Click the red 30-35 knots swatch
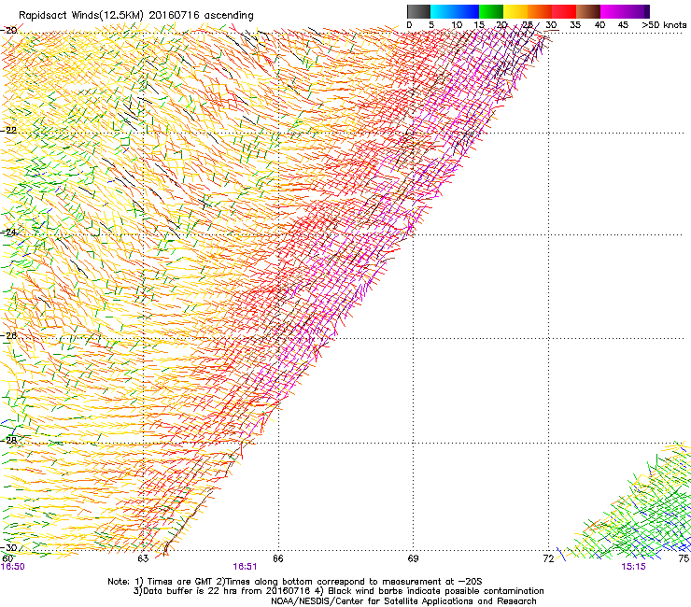 [x=564, y=11]
